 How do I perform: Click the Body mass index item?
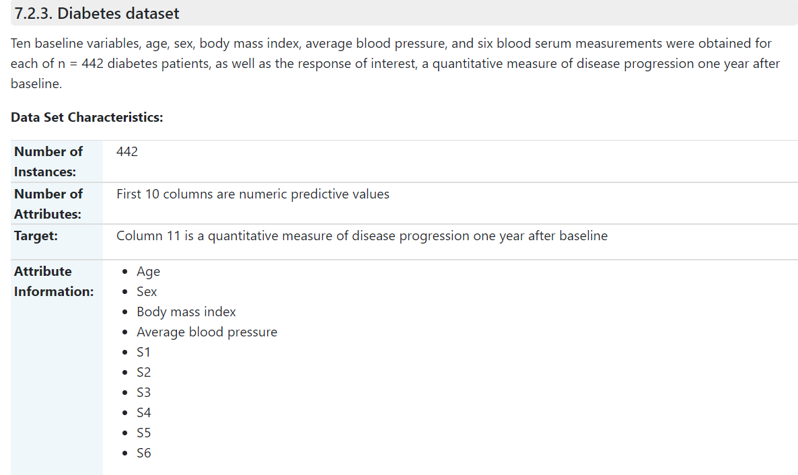click(x=186, y=312)
